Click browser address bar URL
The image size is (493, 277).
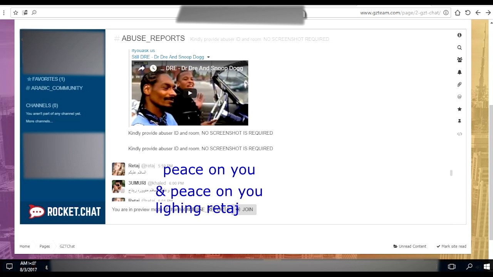pos(400,13)
